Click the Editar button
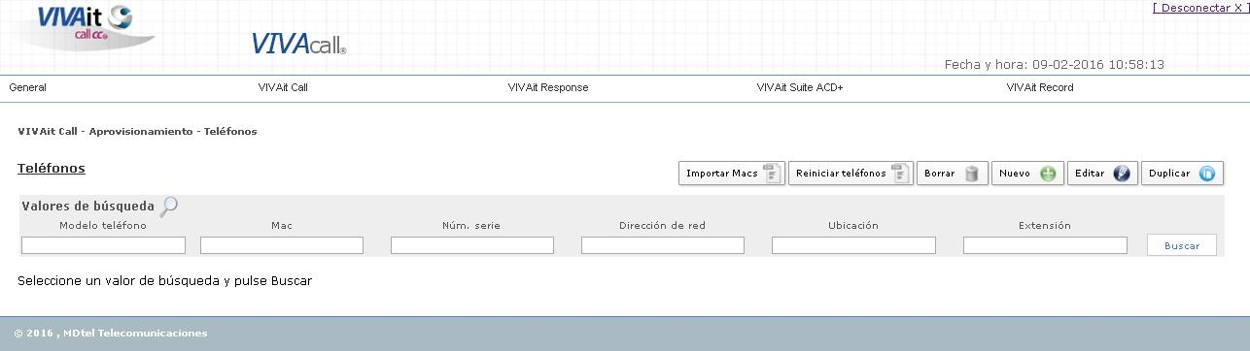Image resolution: width=1250 pixels, height=351 pixels. coord(1102,174)
